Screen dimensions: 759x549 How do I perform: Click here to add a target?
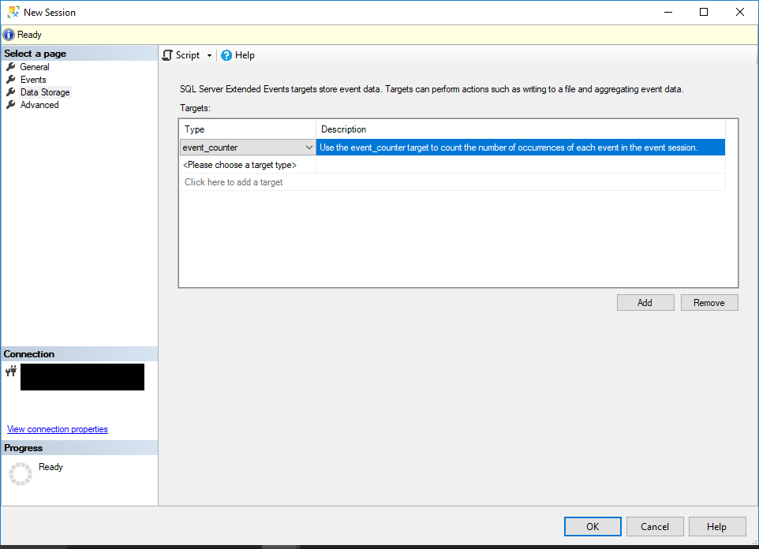tap(232, 181)
